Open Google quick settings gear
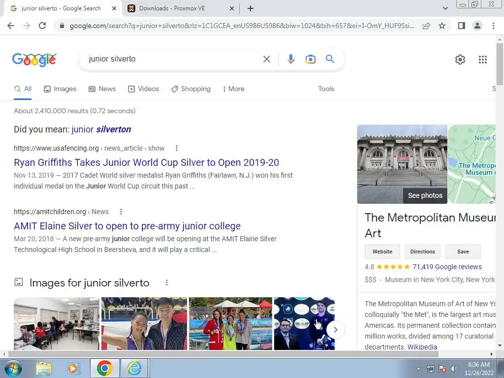Viewport: 504px width, 378px height. [460, 60]
